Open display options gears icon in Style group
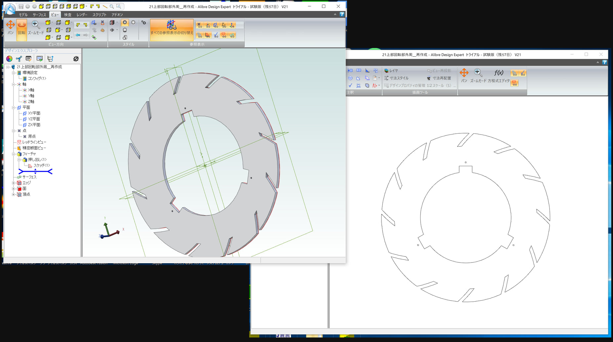This screenshot has height=342, width=613. (143, 23)
